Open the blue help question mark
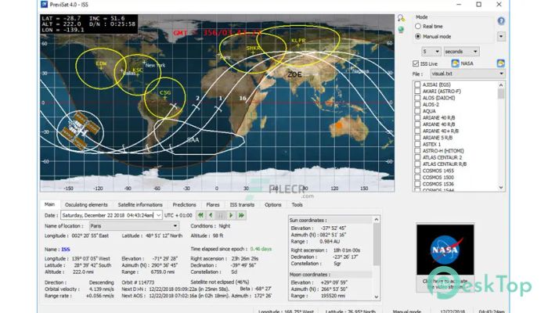The width and height of the screenshot is (548, 313). tap(501, 21)
